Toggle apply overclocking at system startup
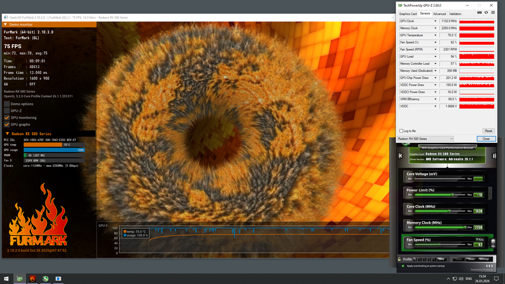This screenshot has height=284, width=505. tap(403, 266)
